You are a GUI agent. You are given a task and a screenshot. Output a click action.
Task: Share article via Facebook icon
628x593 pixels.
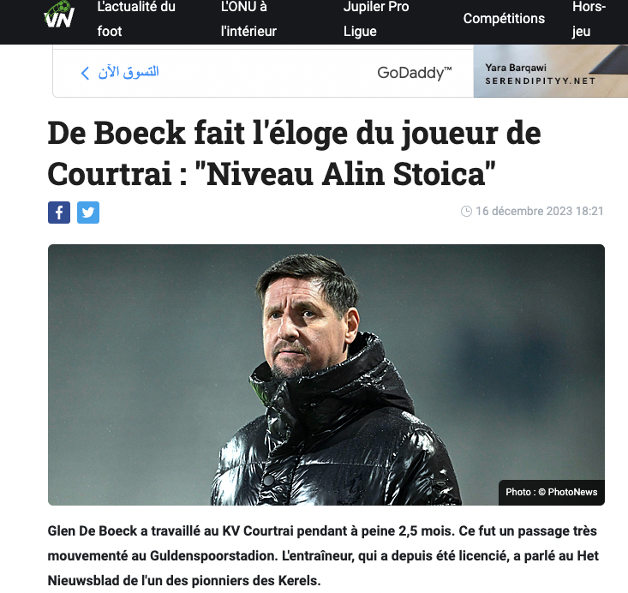click(x=59, y=213)
